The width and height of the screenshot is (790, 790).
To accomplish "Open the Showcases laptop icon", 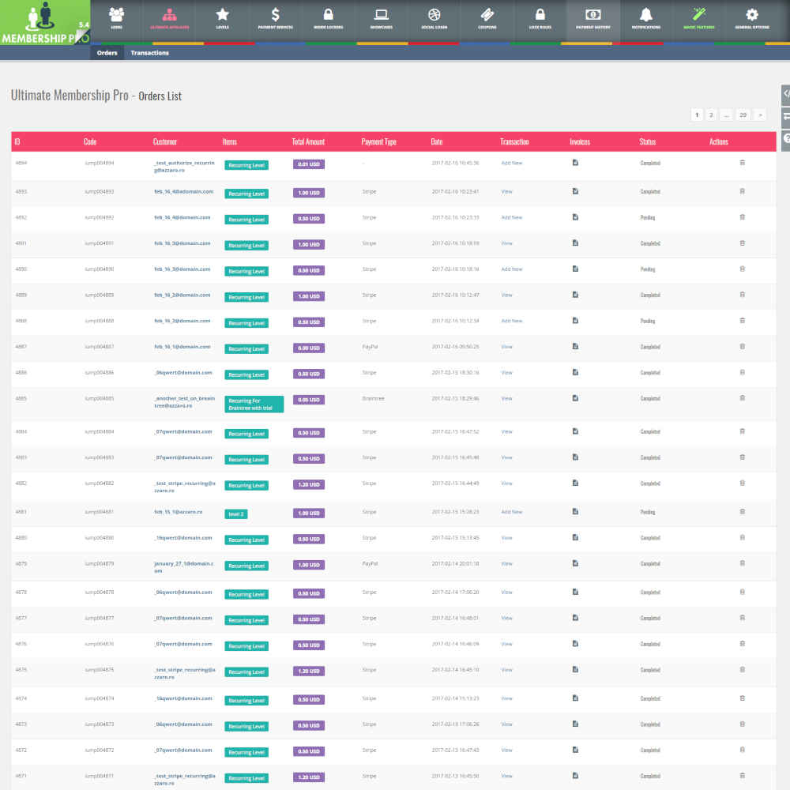I will (381, 19).
